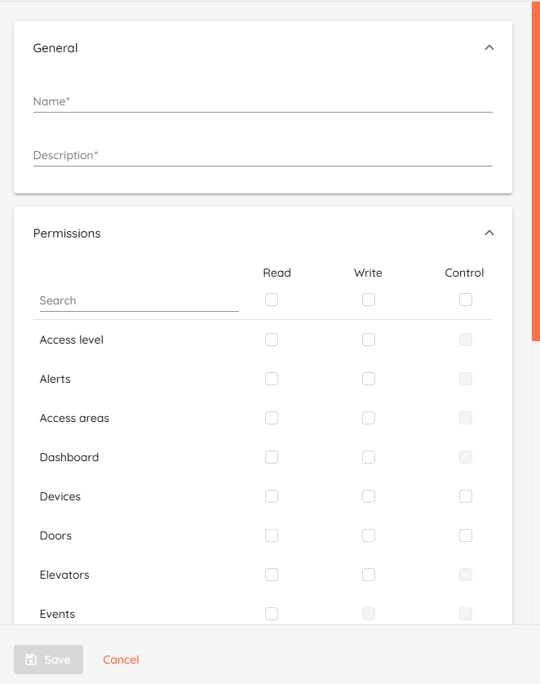
Task: Enable Read permission for Elevators
Action: pyautogui.click(x=272, y=575)
